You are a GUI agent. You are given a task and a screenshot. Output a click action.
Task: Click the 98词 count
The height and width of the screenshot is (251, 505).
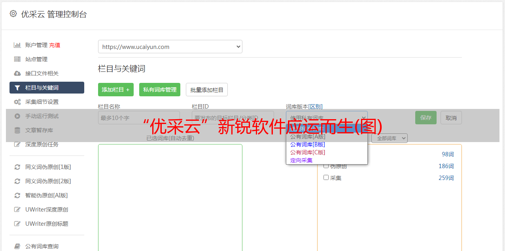[x=448, y=154]
